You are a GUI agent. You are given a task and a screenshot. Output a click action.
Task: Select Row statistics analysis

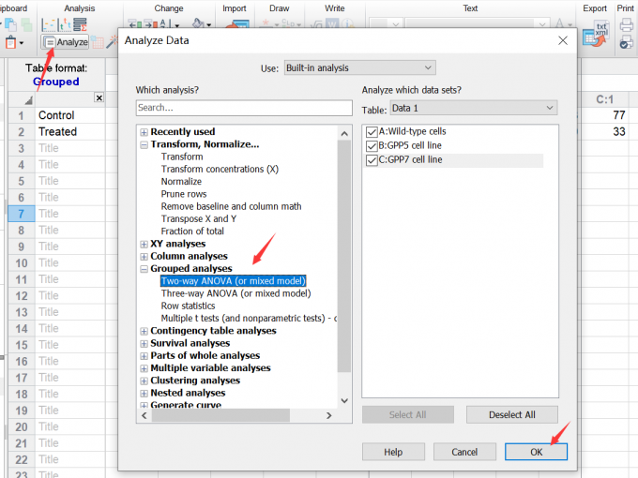(x=188, y=306)
